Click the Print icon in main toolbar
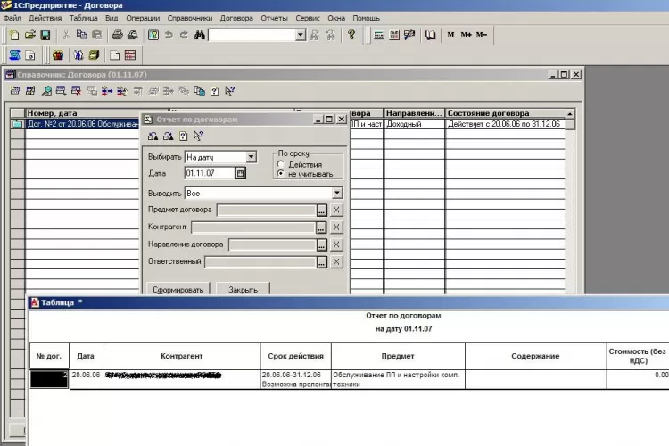 tap(116, 35)
